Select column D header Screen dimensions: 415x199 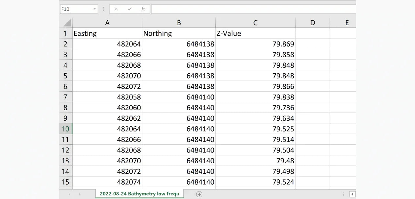(312, 23)
